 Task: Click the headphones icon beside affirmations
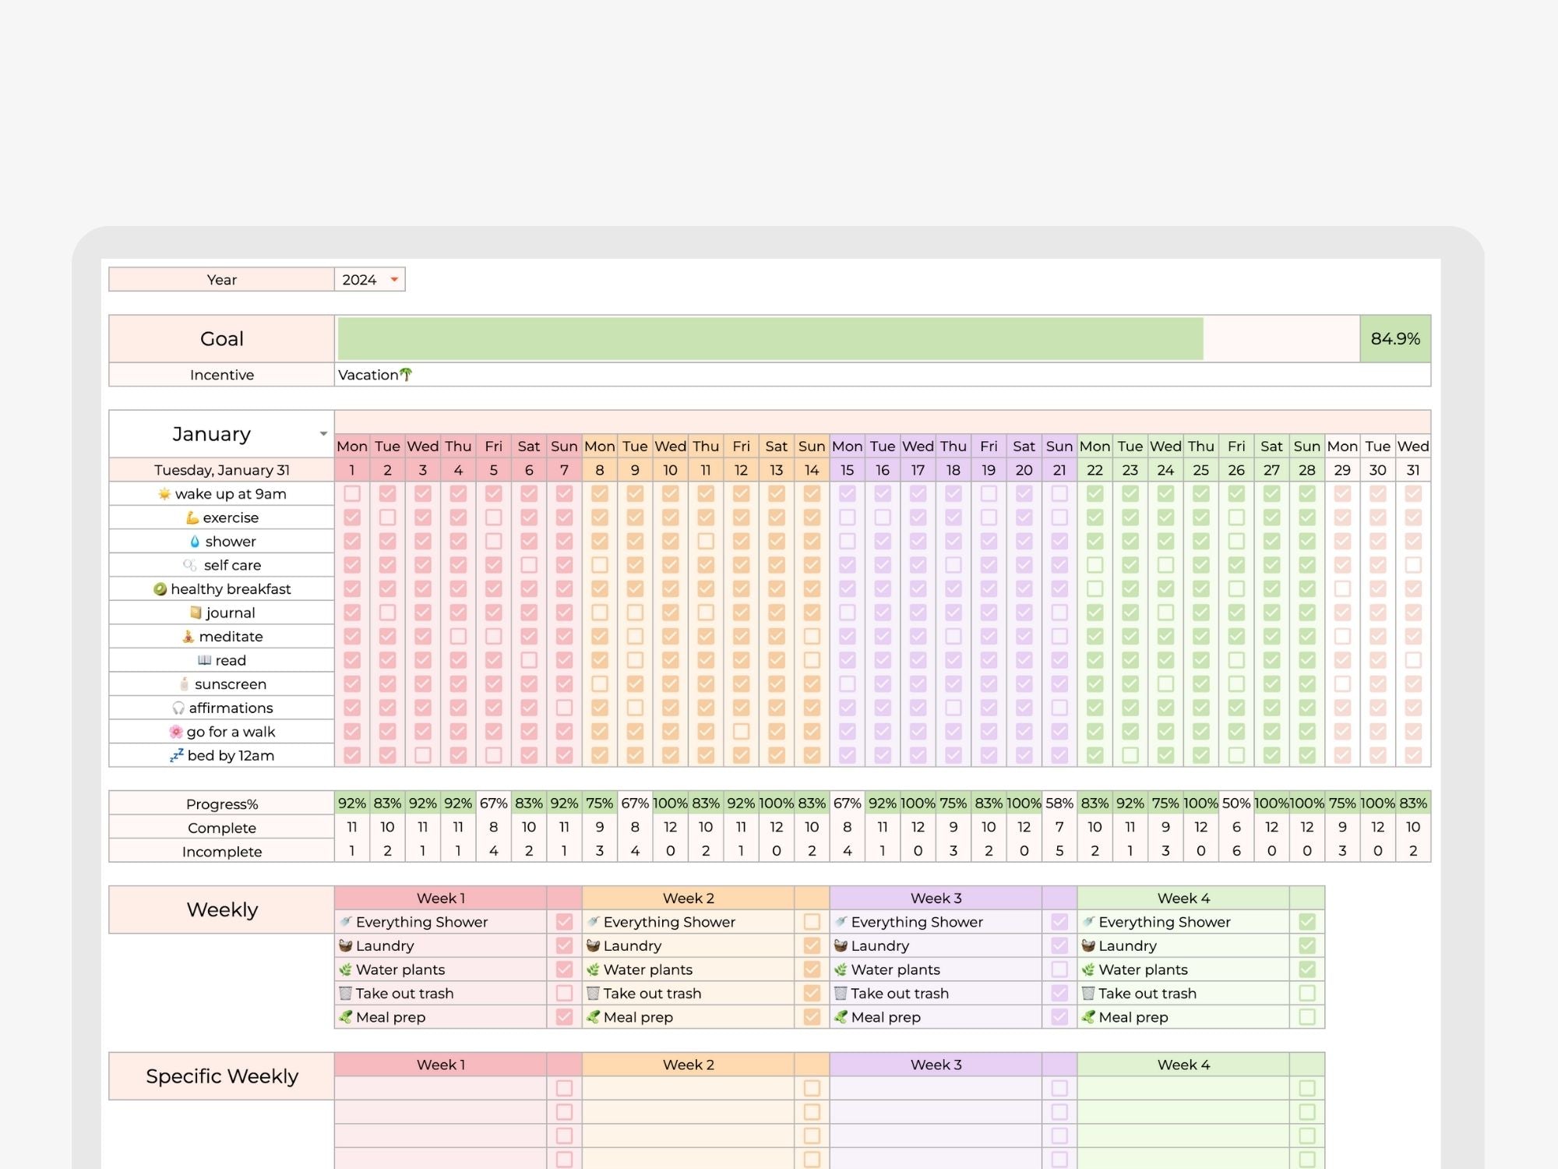(x=178, y=708)
